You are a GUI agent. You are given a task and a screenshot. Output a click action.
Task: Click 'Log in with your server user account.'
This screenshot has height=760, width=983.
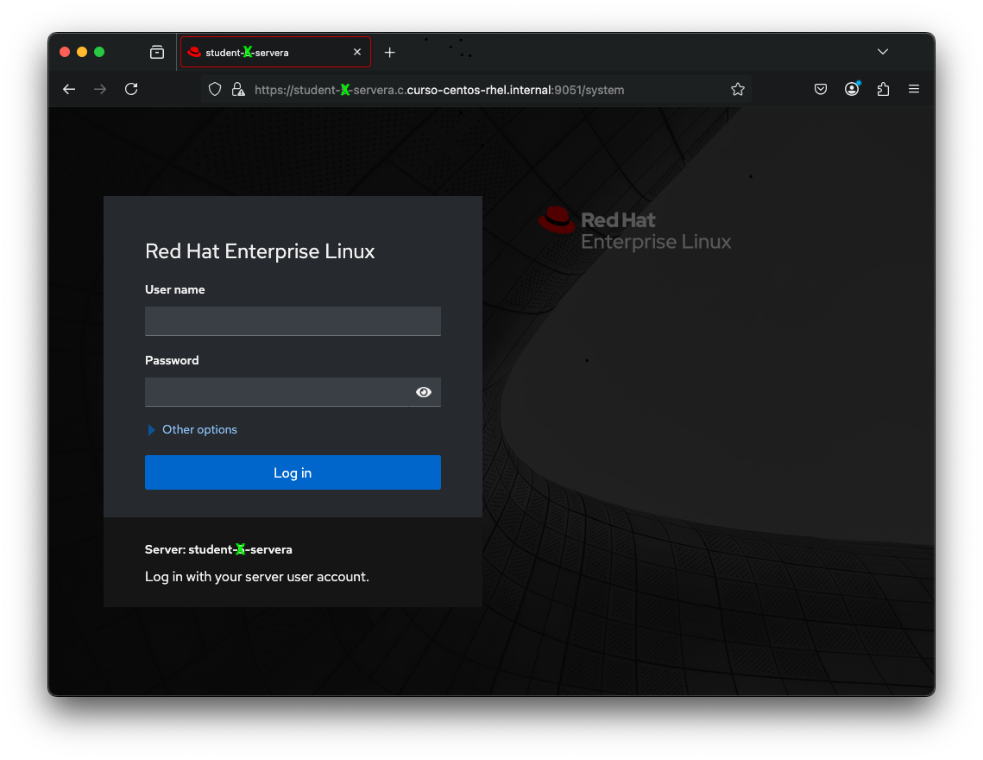pos(257,576)
